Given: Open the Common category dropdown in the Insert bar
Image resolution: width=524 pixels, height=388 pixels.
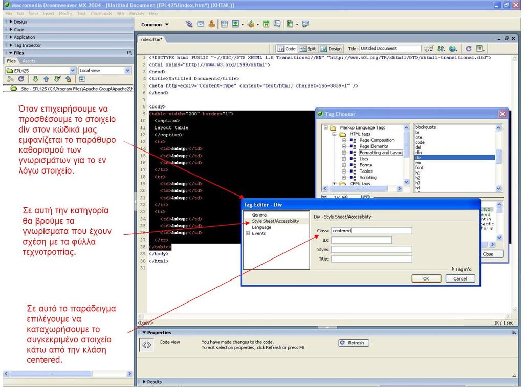Looking at the screenshot, I should [155, 25].
